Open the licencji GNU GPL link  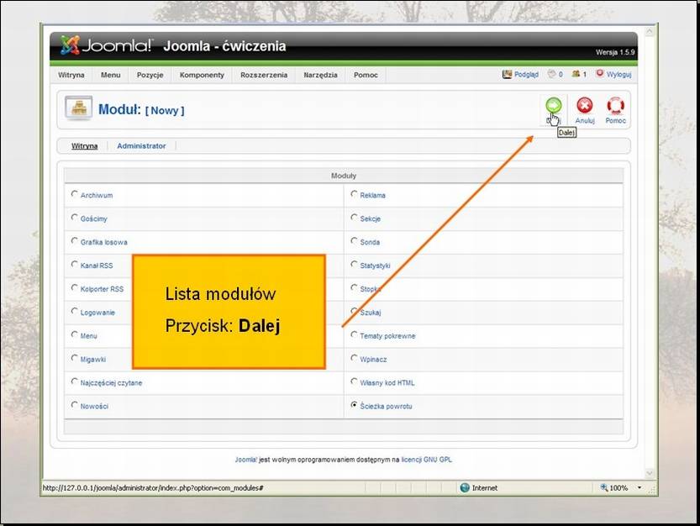426,460
